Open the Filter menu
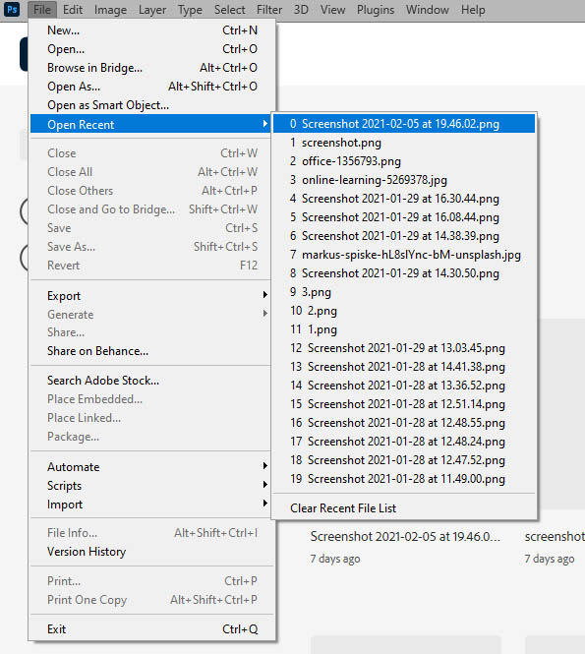 click(x=269, y=10)
